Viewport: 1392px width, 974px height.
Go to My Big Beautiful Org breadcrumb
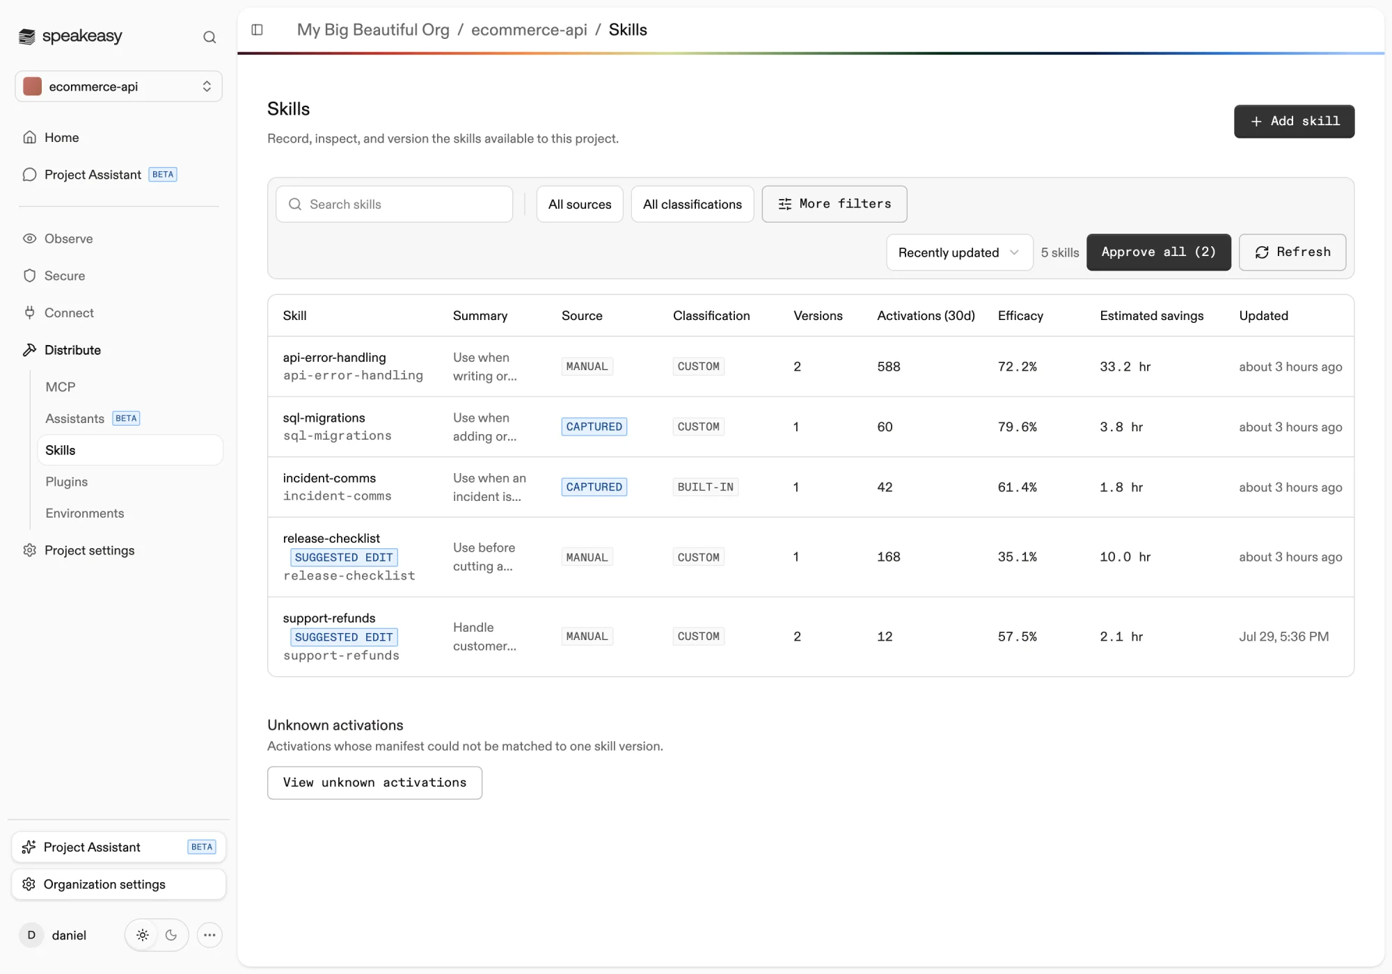373,30
